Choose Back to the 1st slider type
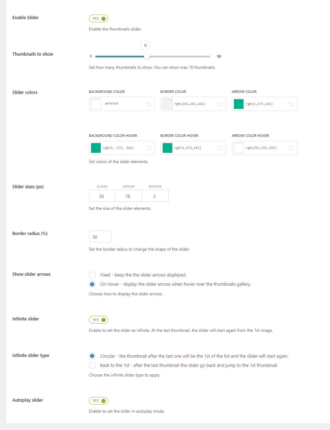330x430 pixels. click(93, 365)
